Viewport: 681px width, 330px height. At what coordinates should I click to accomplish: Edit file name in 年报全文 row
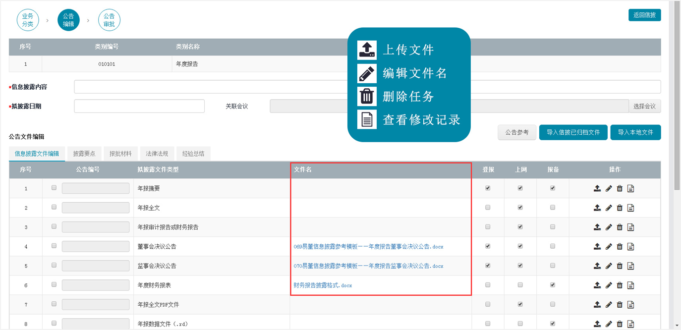(x=609, y=208)
